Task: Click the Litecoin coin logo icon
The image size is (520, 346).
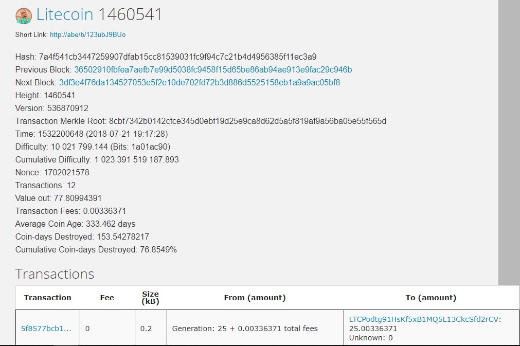Action: click(x=24, y=16)
